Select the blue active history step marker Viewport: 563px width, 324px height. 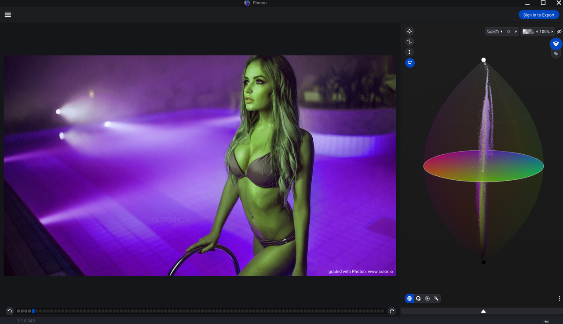coord(33,311)
